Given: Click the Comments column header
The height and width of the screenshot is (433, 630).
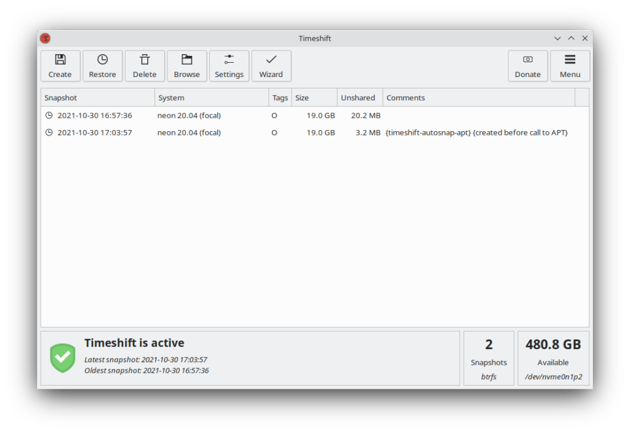Looking at the screenshot, I should (479, 98).
